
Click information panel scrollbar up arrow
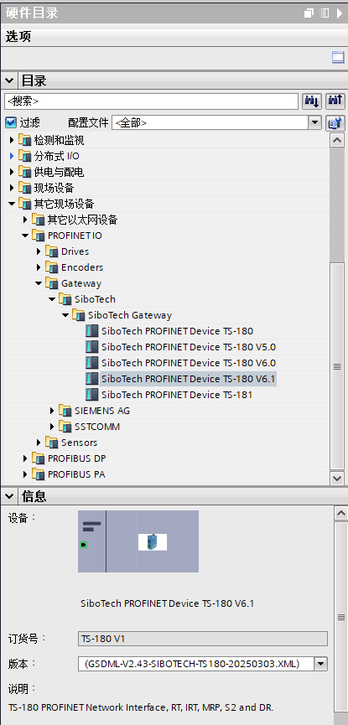(x=340, y=513)
